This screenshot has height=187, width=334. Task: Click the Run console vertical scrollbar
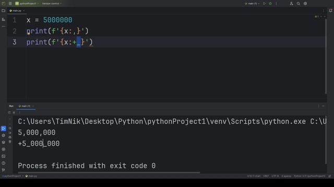pyautogui.click(x=326, y=140)
